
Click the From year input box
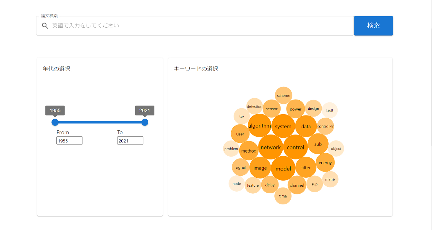69,140
